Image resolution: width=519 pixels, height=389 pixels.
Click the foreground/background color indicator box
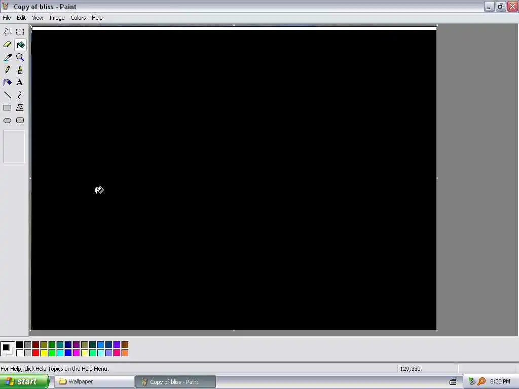tap(8, 349)
